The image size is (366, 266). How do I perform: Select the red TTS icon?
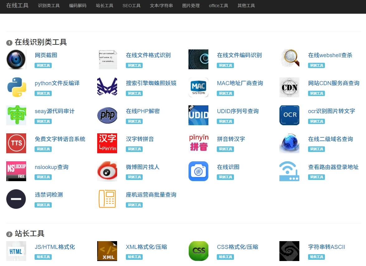(x=16, y=143)
